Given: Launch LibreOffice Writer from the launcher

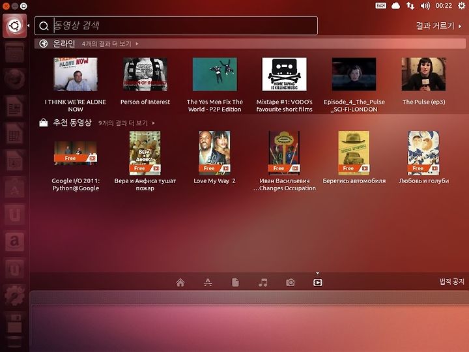Looking at the screenshot, I should click(14, 106).
